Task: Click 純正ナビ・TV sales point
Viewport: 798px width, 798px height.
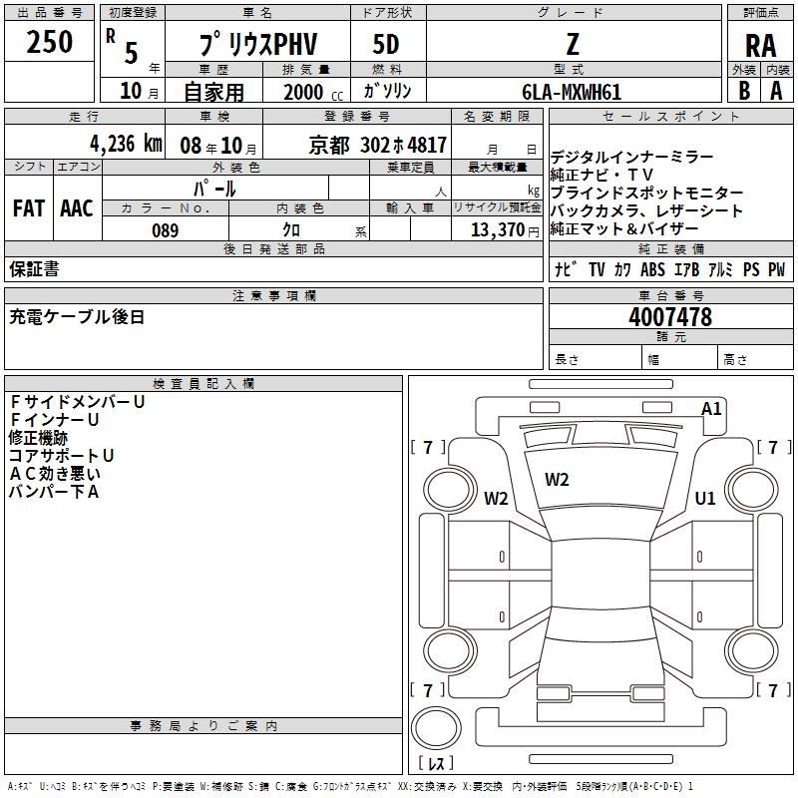Action: 602,175
